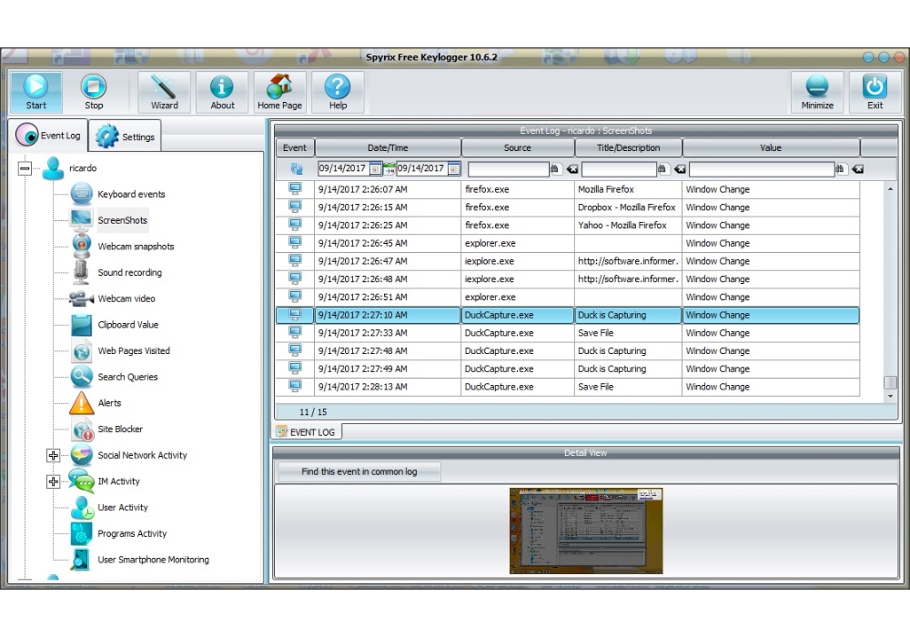Select the IM Activity chat icon
This screenshot has width=910, height=637.
point(81,481)
